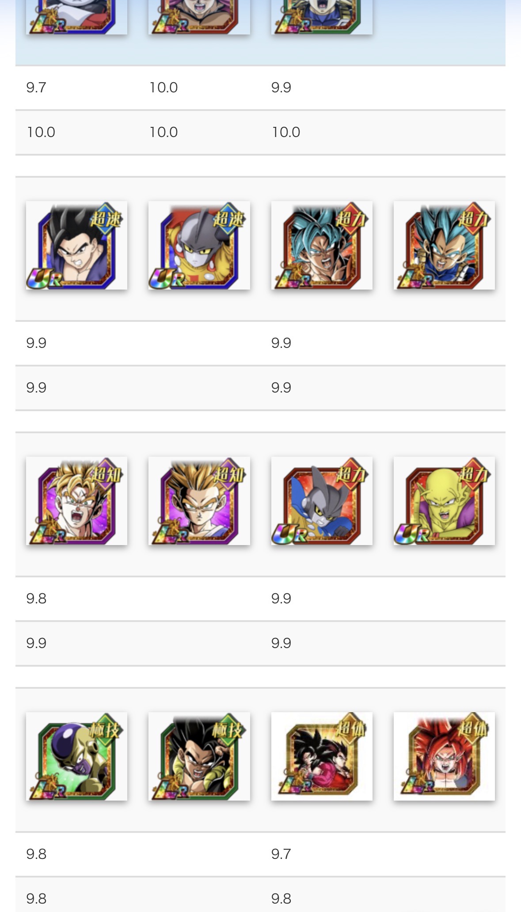Screen dimensions: 521x912
Task: Click the 9.7 score in the top row
Action: [36, 88]
